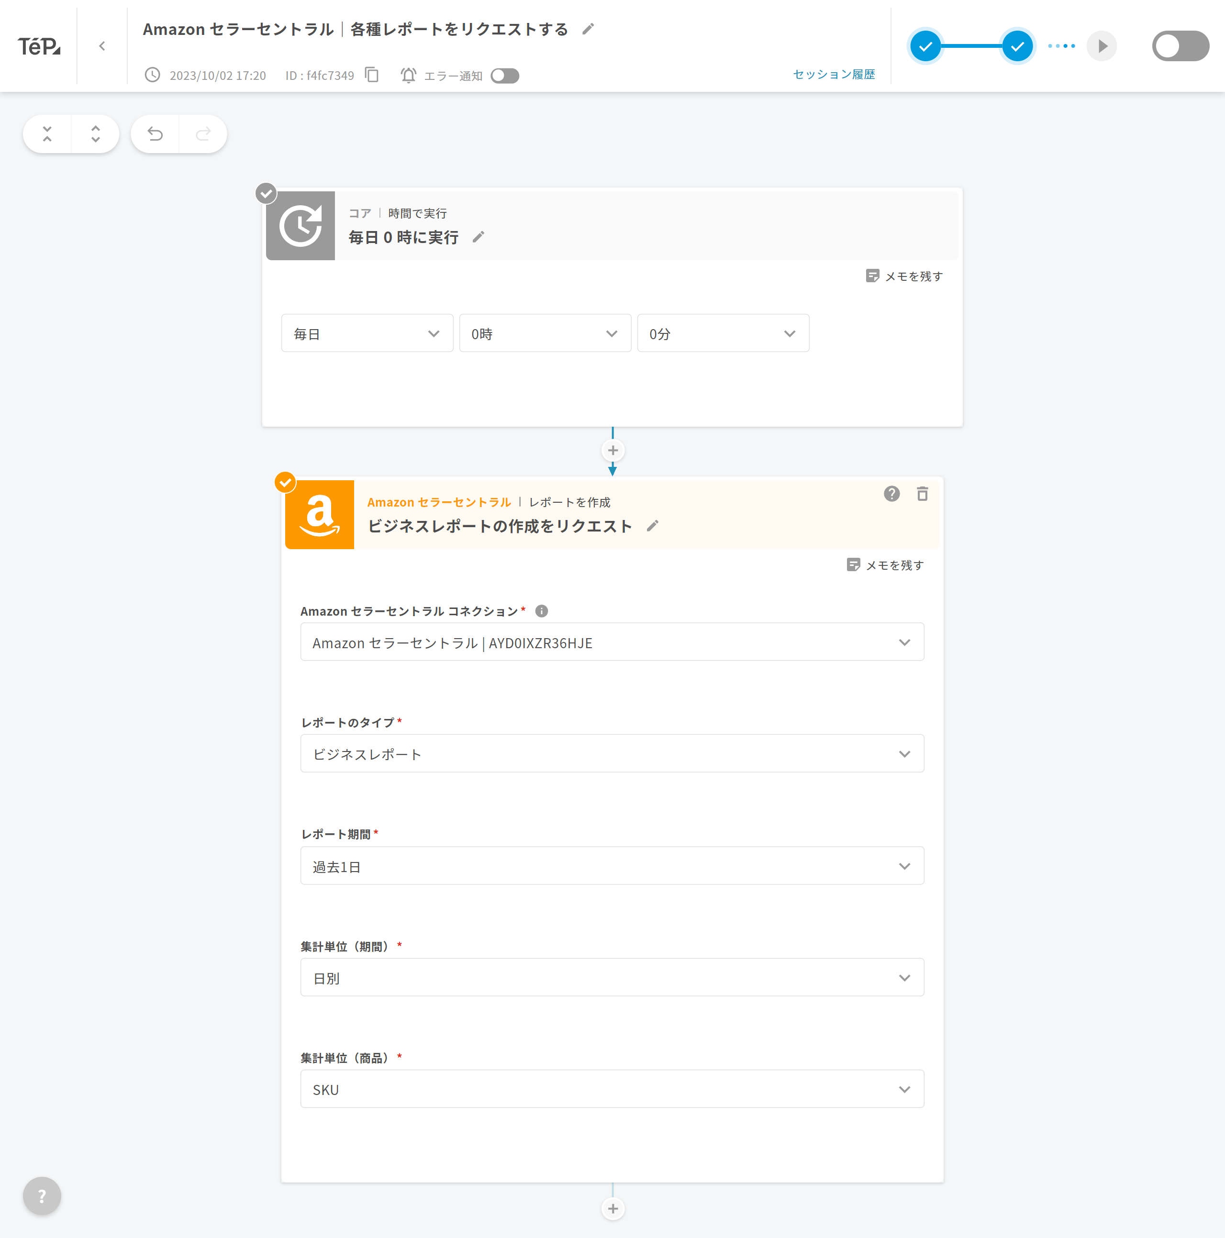Click connection info icon
Screen dimensions: 1225x1238
click(x=542, y=611)
